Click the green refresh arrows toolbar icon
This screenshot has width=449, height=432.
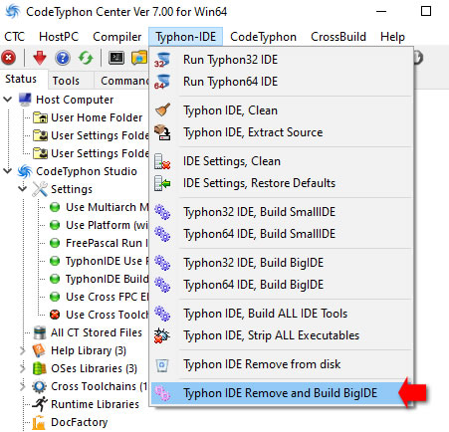[86, 58]
